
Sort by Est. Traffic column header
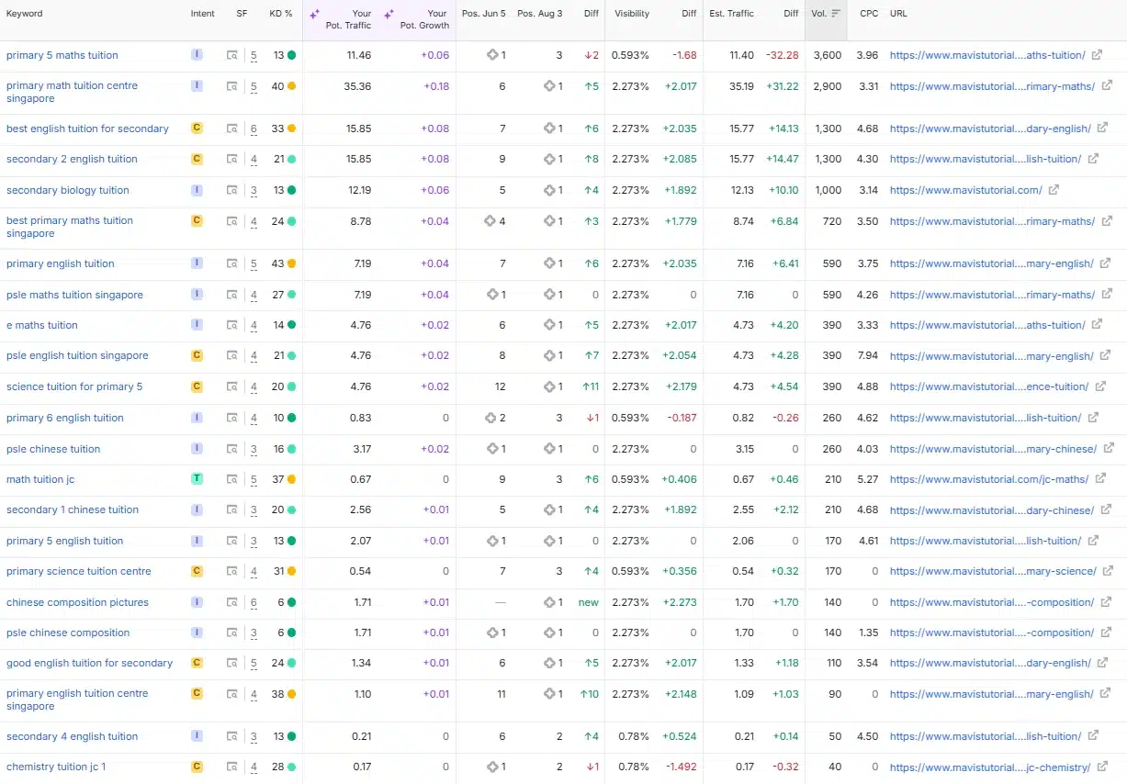click(x=732, y=14)
